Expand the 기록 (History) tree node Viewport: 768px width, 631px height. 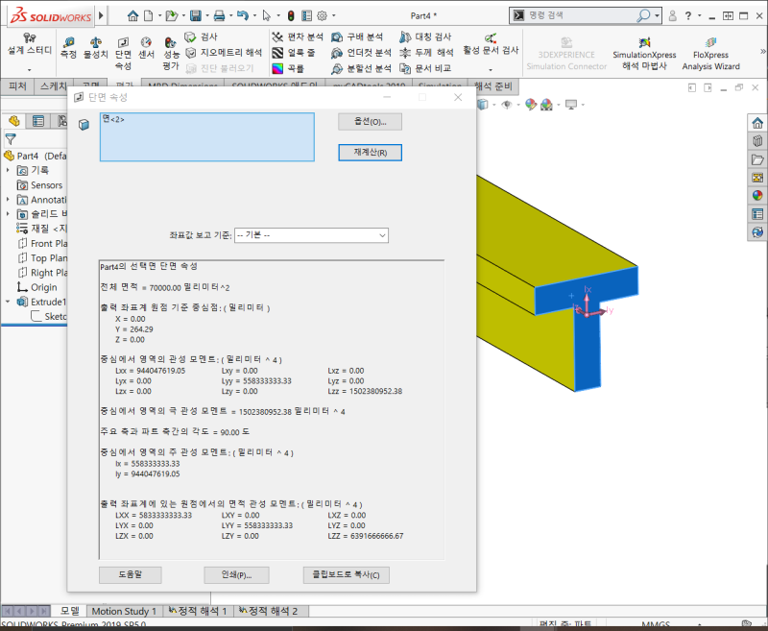point(8,170)
